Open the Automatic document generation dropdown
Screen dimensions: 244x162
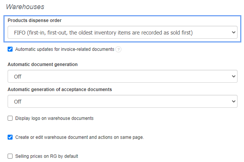click(x=122, y=76)
